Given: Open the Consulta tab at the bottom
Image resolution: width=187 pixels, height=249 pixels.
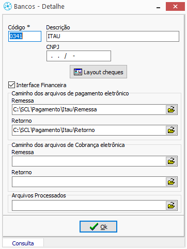Looking at the screenshot, I should pyautogui.click(x=23, y=243).
